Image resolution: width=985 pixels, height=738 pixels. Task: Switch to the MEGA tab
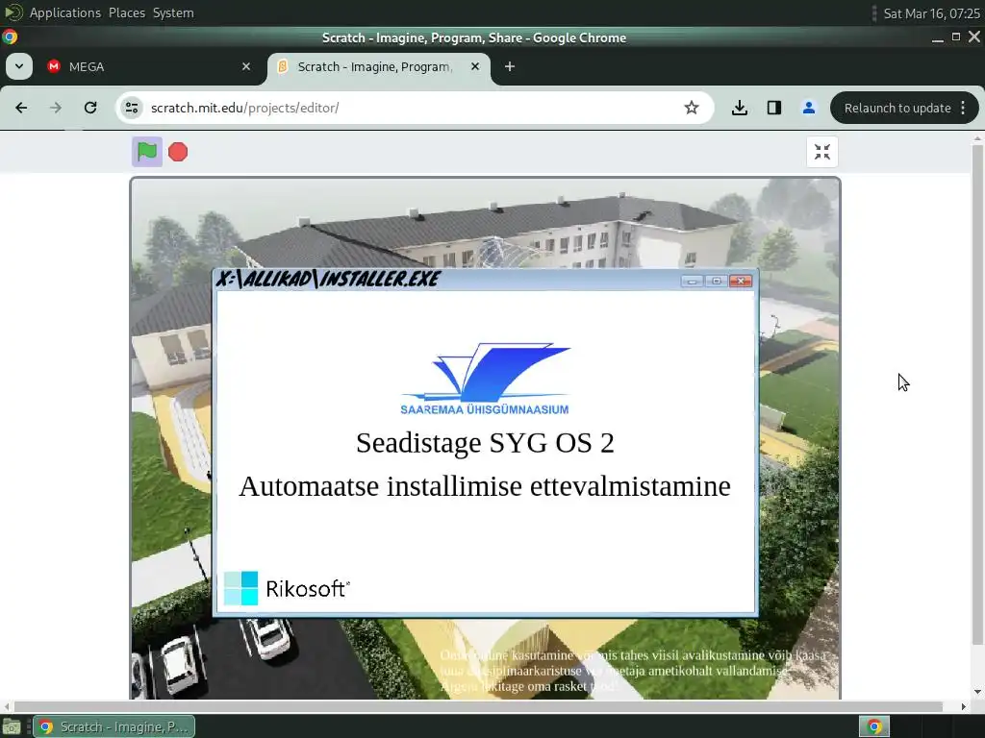click(x=149, y=66)
